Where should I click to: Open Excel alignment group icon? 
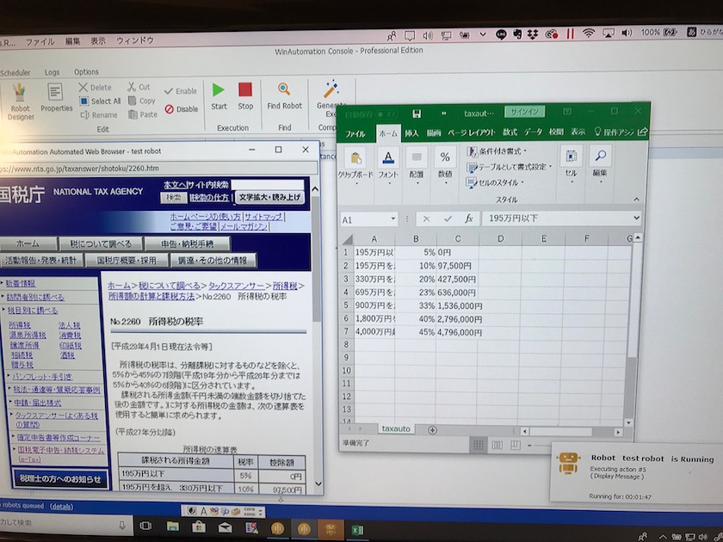coord(417,157)
